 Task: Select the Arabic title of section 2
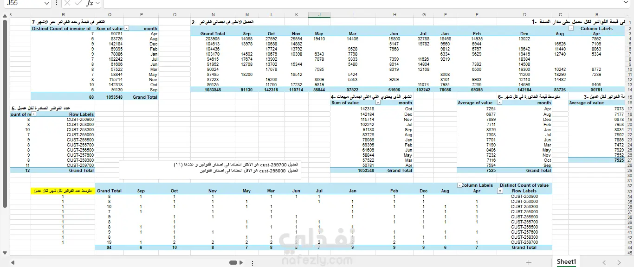(224, 22)
